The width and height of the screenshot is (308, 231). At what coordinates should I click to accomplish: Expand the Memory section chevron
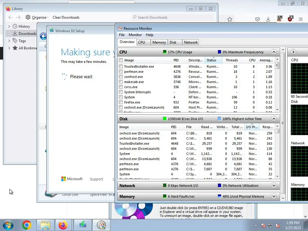(274, 196)
